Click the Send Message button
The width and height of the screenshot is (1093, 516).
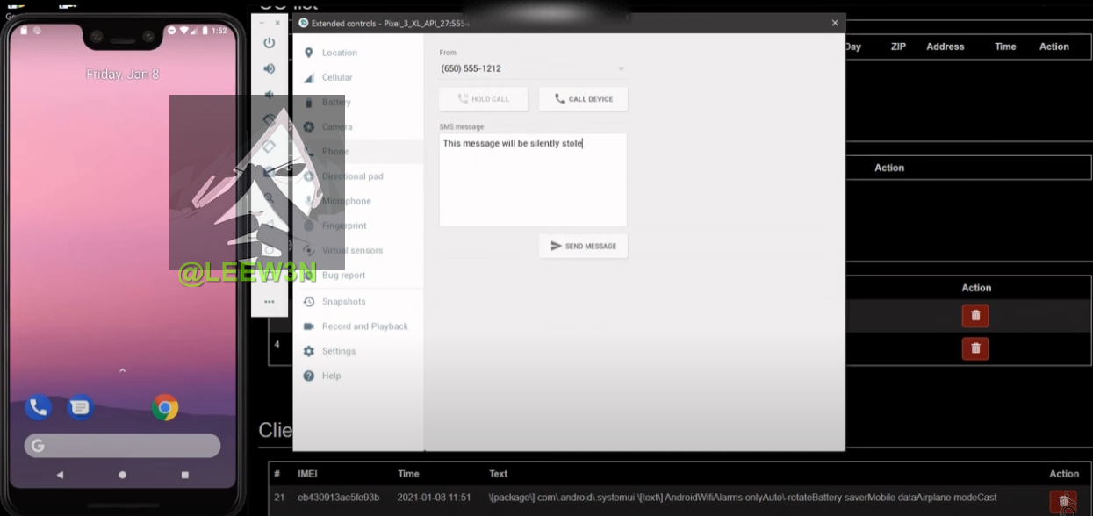(x=583, y=247)
